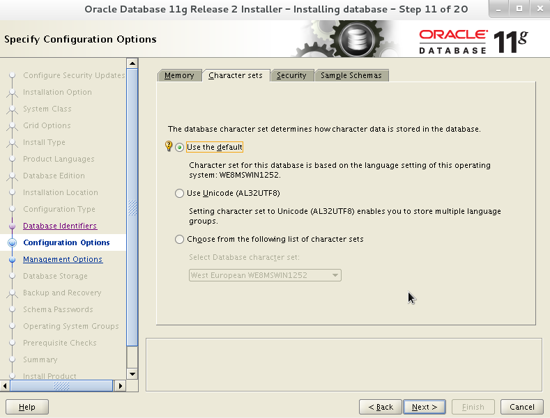Click Database Identifiers step bullet icon
Screen dimensions: 550x418
point(13,226)
